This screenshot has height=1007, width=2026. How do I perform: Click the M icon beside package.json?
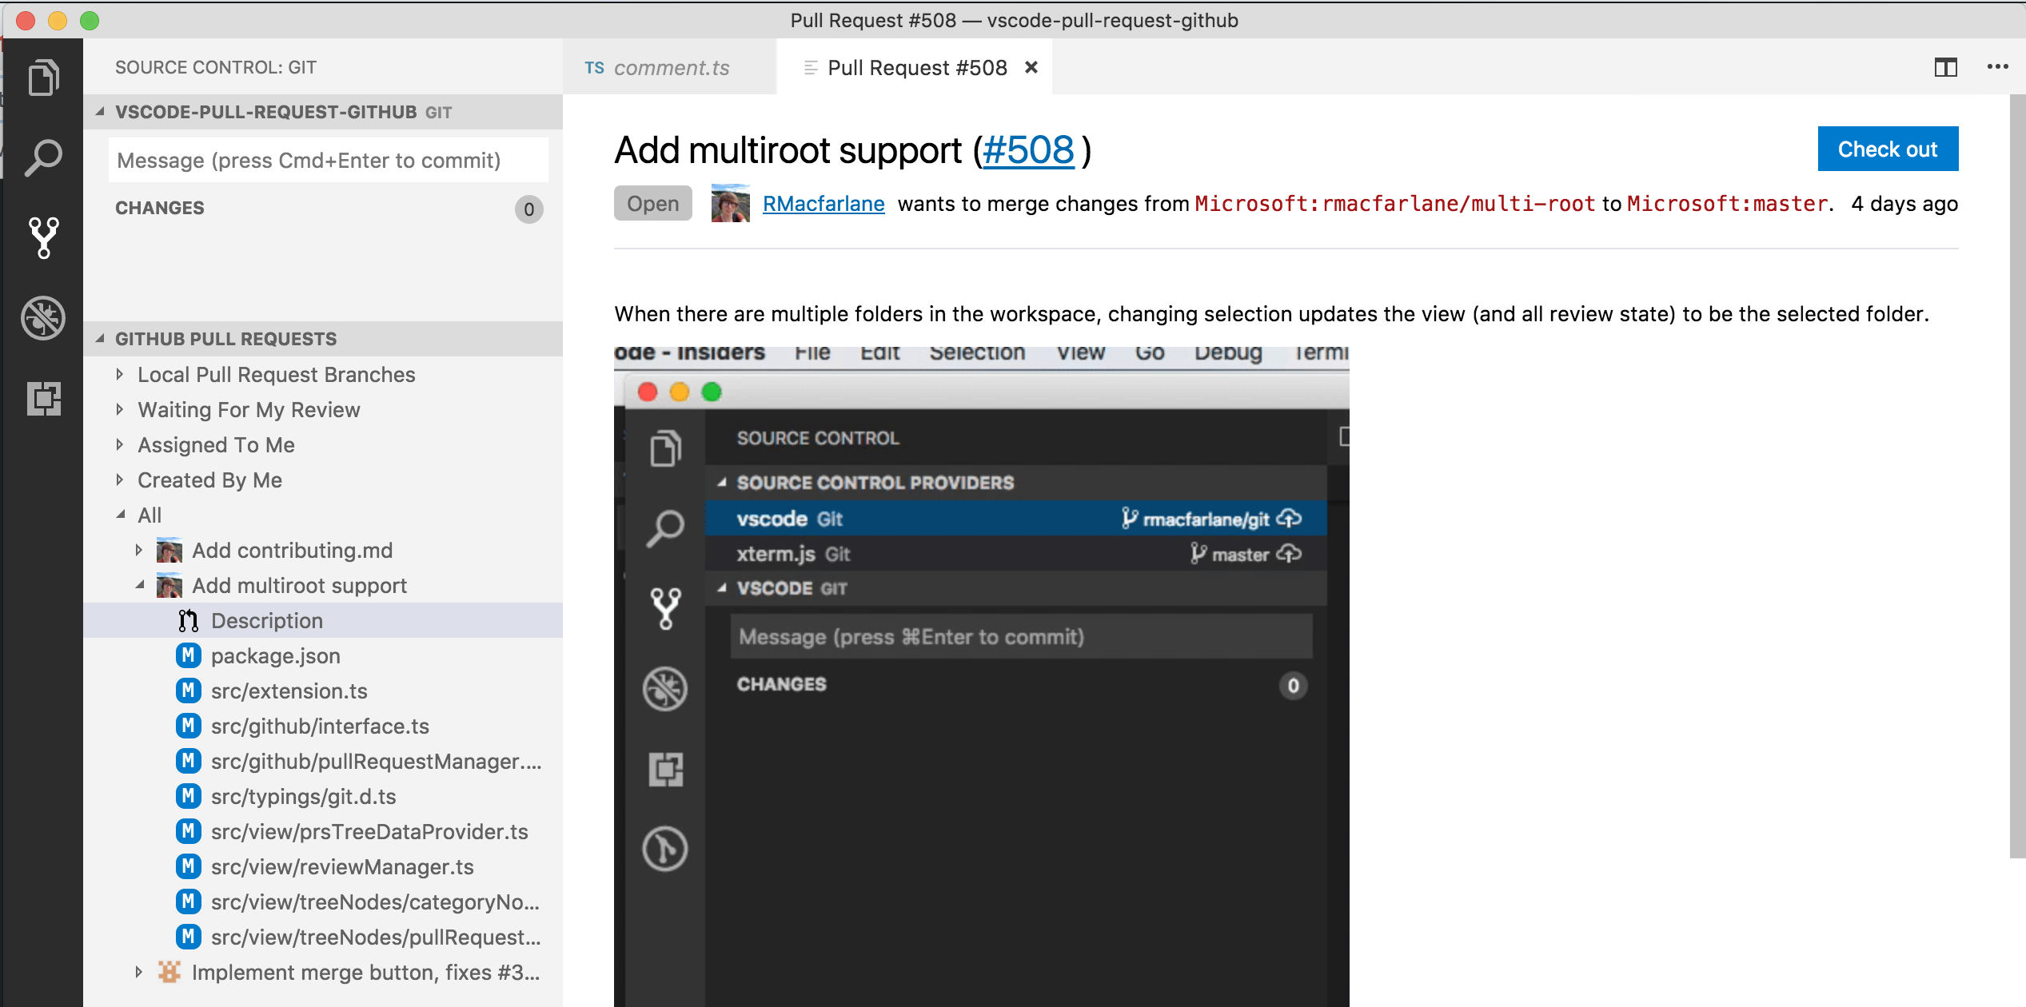(188, 655)
